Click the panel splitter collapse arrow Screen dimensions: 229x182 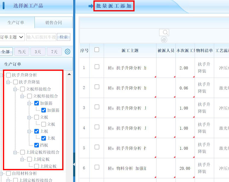[x=74, y=164]
